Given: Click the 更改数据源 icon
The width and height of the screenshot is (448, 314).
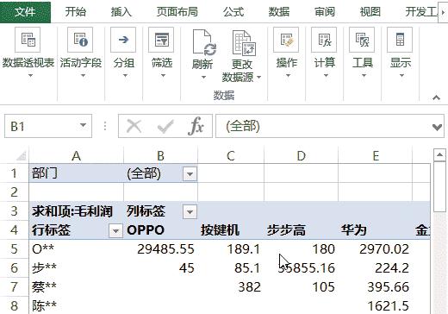Looking at the screenshot, I should pyautogui.click(x=244, y=42).
